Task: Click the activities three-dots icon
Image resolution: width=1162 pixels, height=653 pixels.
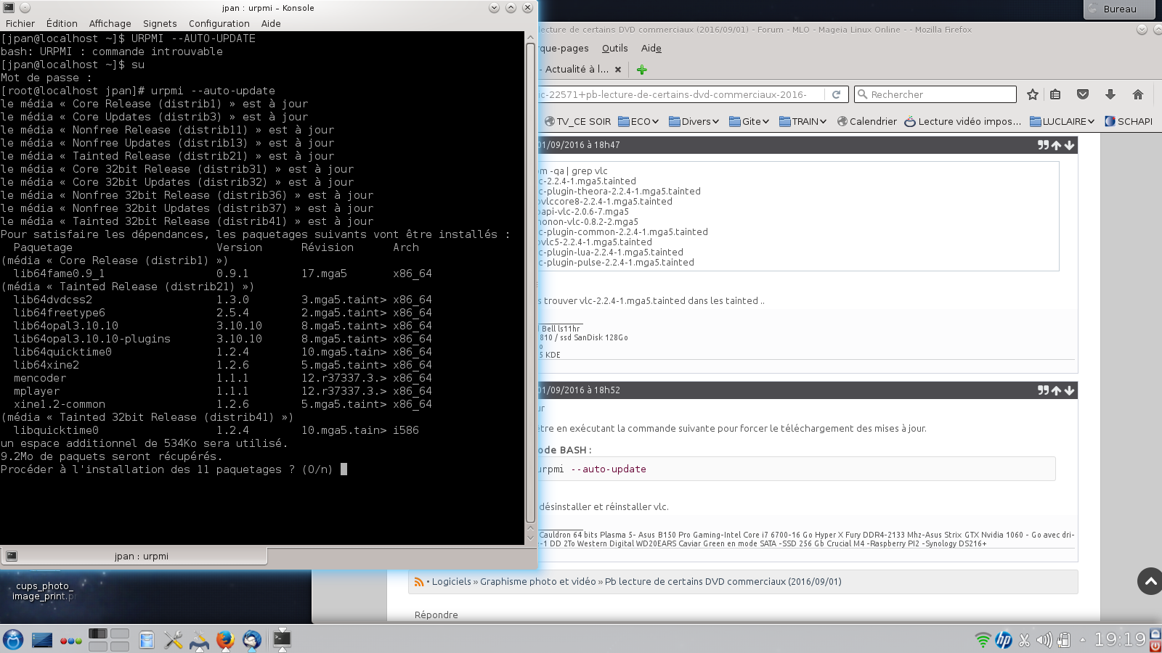Action: [x=70, y=641]
